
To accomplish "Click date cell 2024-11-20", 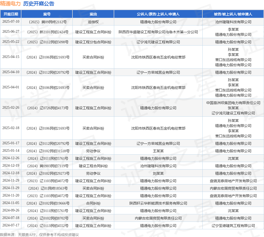I will tap(11, 196).
